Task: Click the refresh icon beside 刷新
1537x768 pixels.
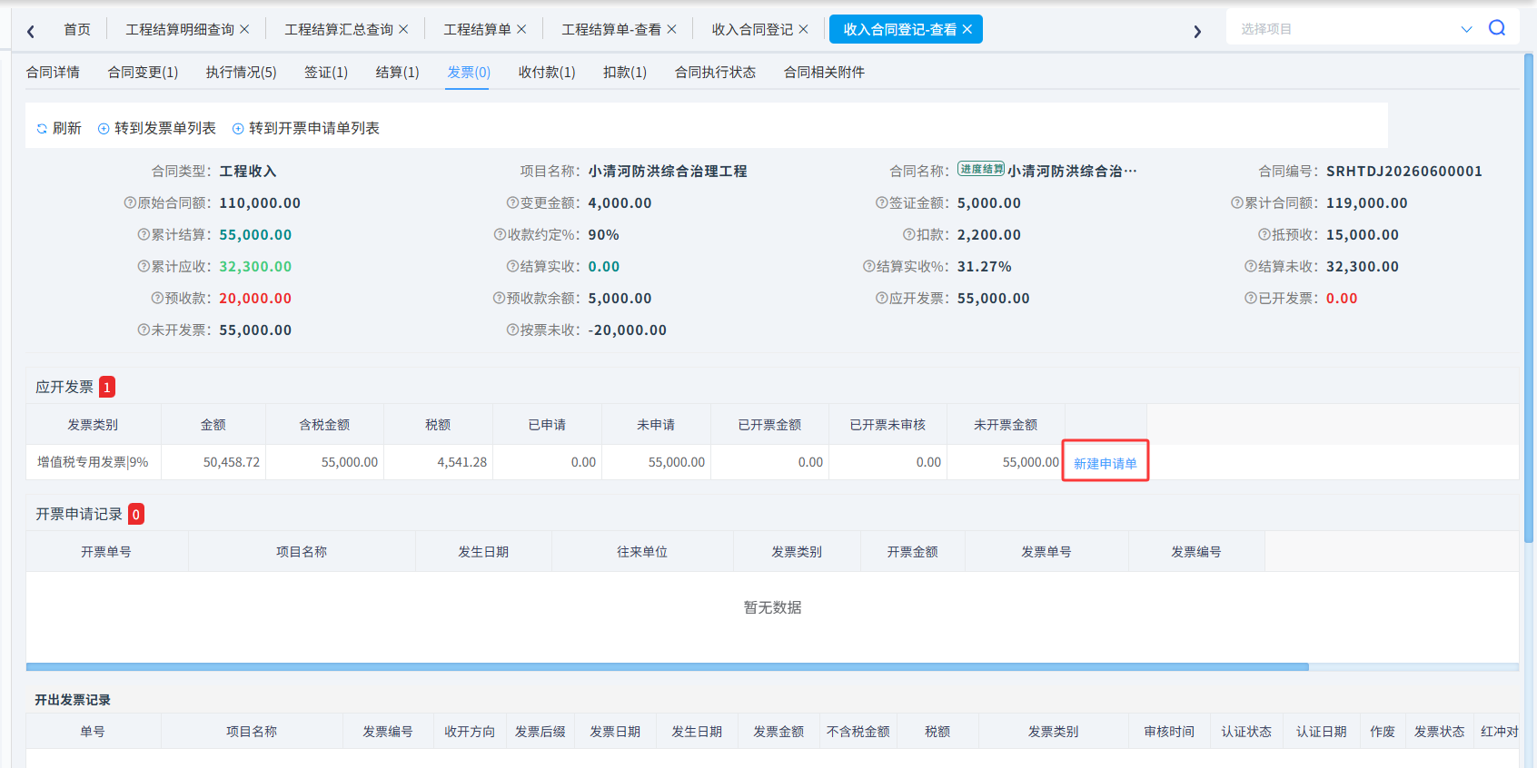Action: coord(42,129)
